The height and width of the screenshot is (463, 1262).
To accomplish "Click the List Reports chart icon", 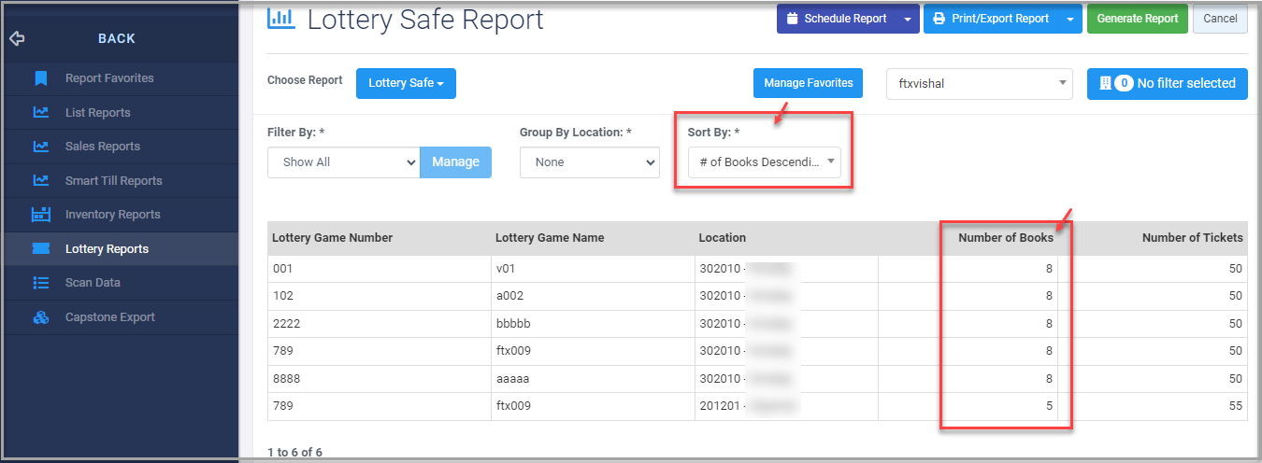I will [x=41, y=113].
